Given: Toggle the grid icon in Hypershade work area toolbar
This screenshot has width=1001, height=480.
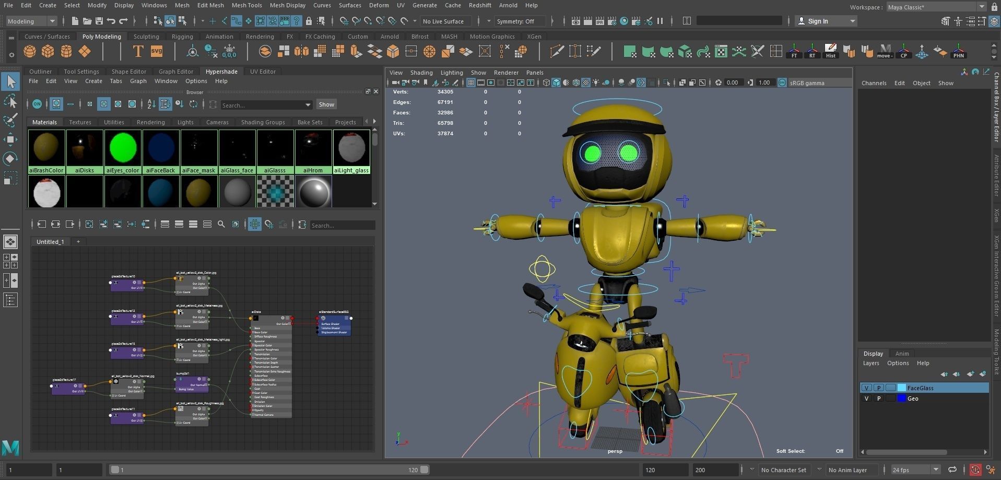Looking at the screenshot, I should click(x=255, y=224).
